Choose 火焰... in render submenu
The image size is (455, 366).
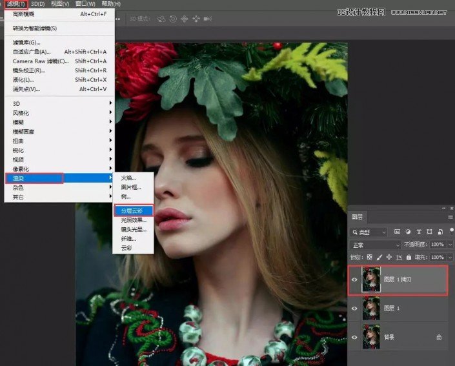pyautogui.click(x=133, y=178)
